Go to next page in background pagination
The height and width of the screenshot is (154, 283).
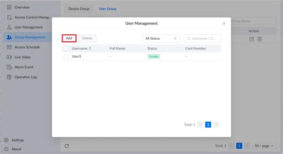[x=247, y=146]
